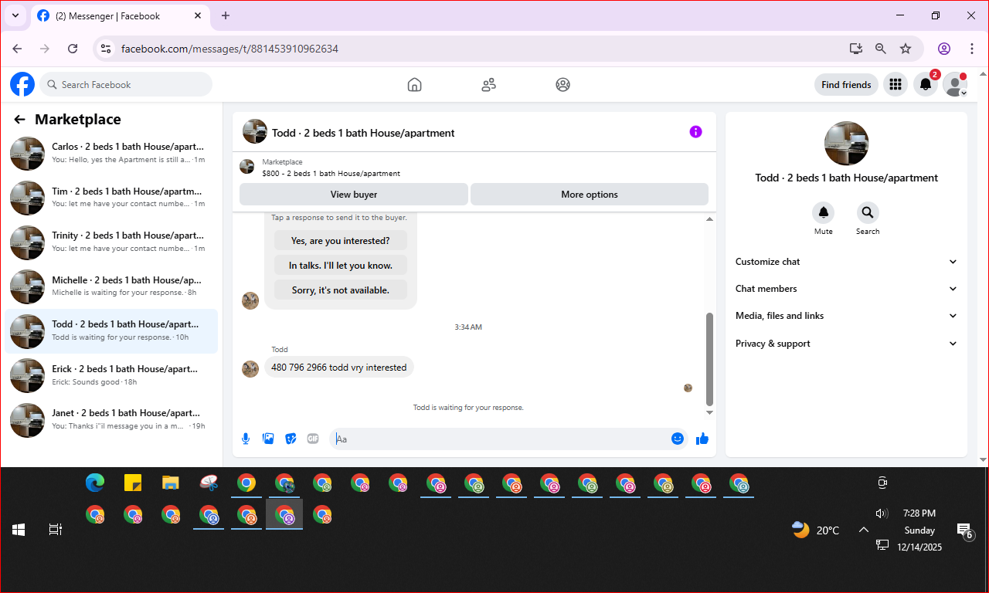Open the Windows Start menu

pyautogui.click(x=19, y=530)
